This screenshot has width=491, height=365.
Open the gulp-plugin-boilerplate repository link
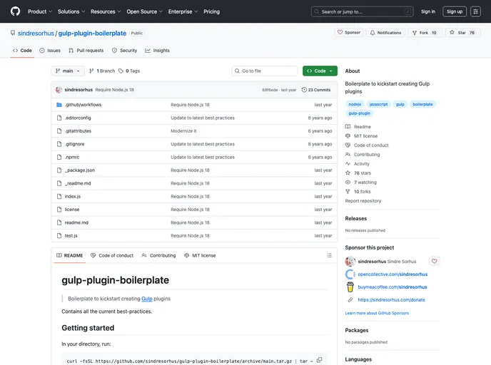92,34
